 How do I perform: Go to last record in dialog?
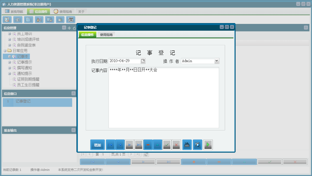pos(139,145)
